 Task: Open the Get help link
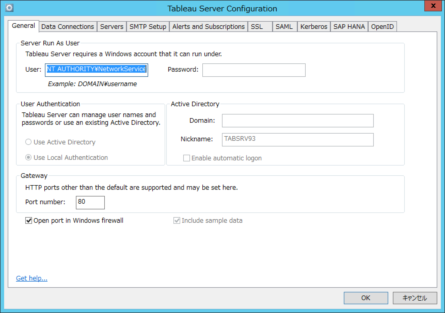tap(31, 278)
